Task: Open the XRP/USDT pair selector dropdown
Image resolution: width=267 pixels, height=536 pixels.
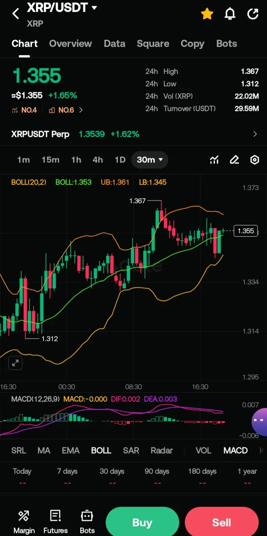Action: click(x=62, y=7)
